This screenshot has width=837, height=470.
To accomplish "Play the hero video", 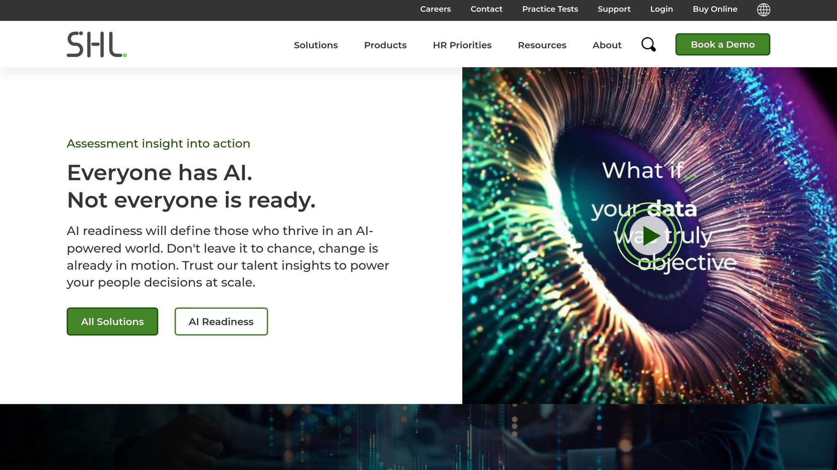I will 649,235.
